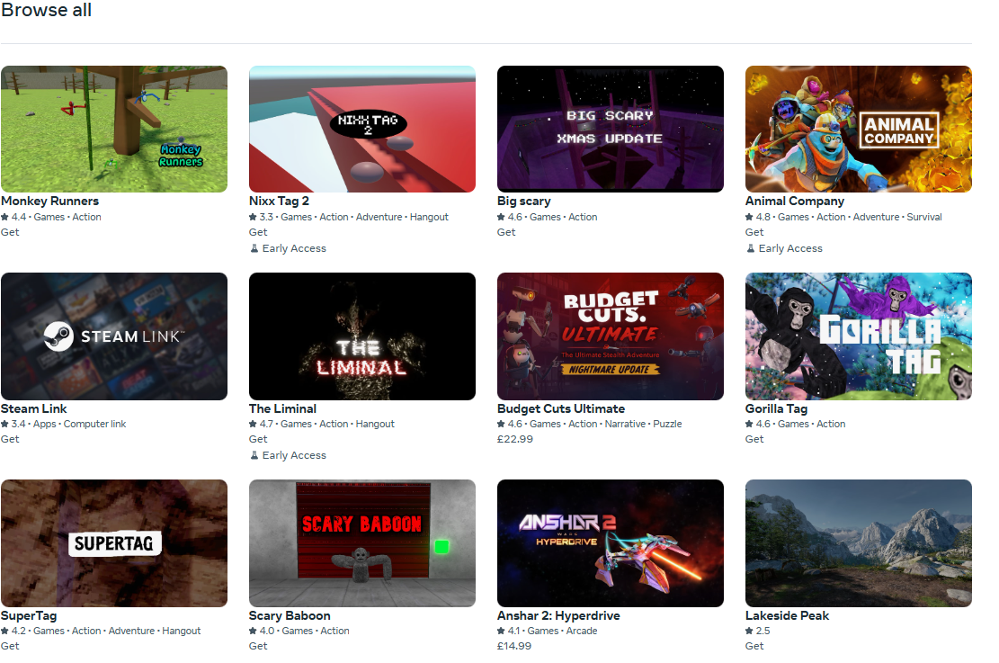Image resolution: width=999 pixels, height=663 pixels.
Task: Buy Budget Cuts Ultimate for £22.99
Action: 515,439
